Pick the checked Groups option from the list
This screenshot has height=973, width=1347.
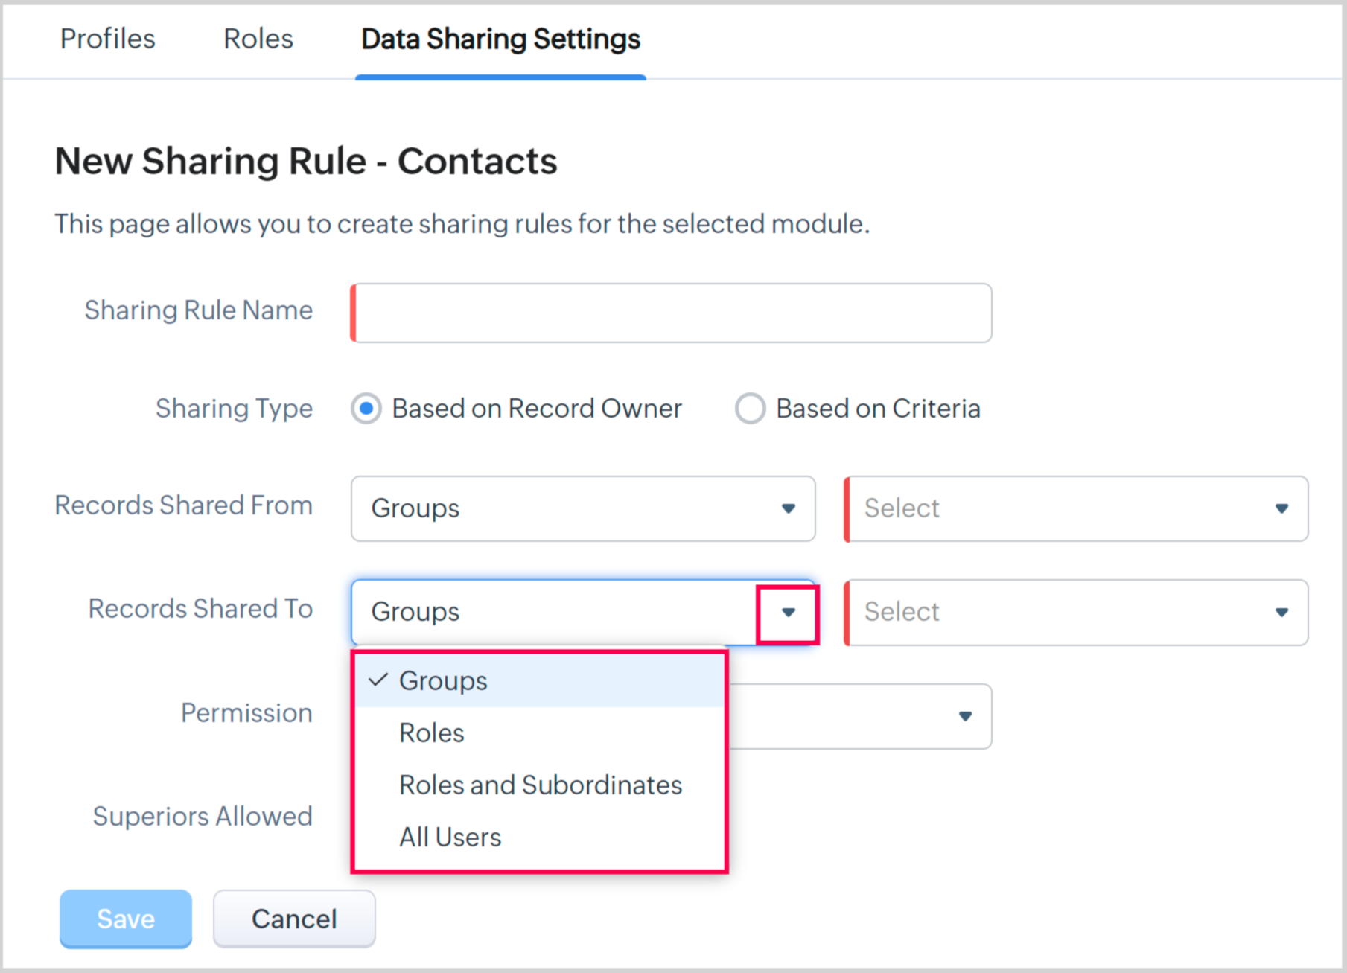[443, 680]
